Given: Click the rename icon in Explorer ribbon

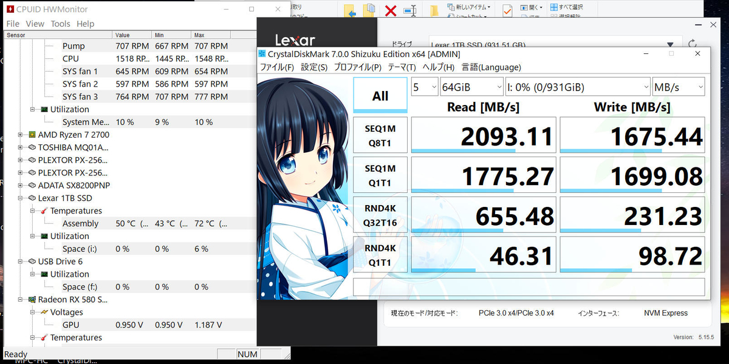Looking at the screenshot, I should [410, 10].
